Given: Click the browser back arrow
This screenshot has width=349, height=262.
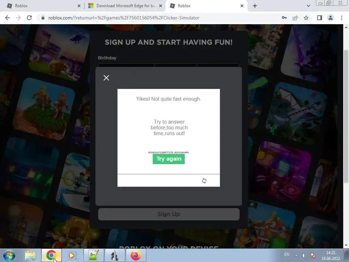Looking at the screenshot, I should (7, 18).
